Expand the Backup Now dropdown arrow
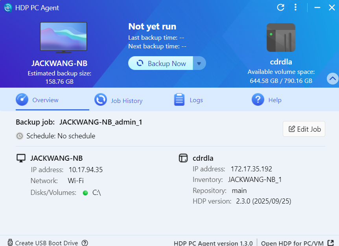 tap(199, 63)
